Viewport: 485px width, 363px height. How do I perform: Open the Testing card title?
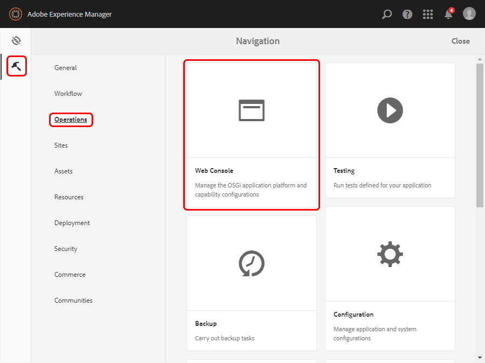344,171
